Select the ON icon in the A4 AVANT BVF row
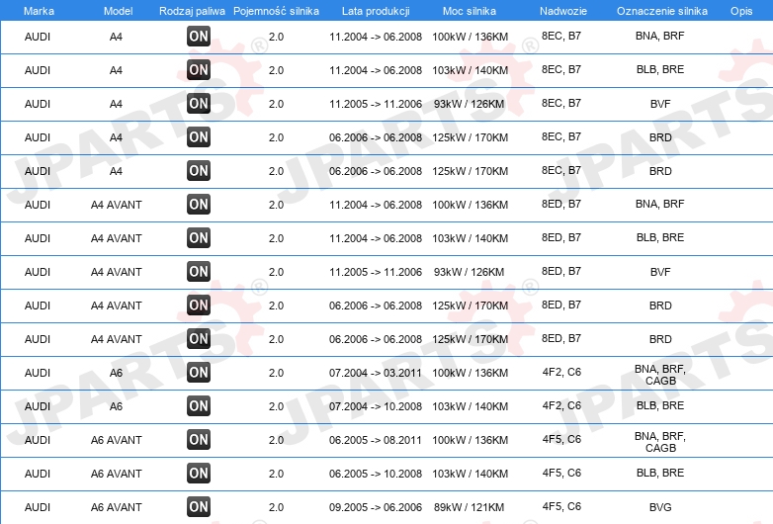This screenshot has width=773, height=524. [x=199, y=272]
